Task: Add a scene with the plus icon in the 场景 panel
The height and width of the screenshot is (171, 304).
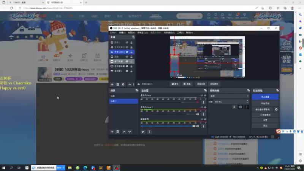Action: 112,132
